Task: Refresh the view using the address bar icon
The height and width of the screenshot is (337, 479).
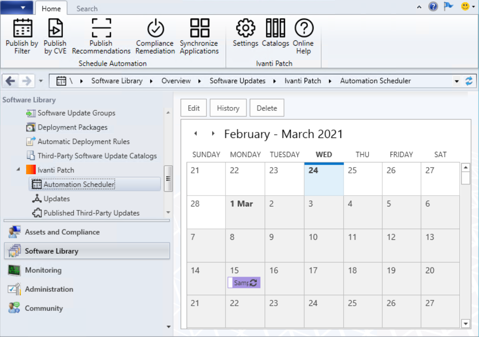Action: point(469,81)
